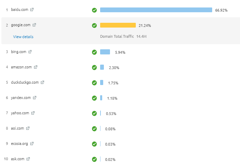Open duckduckgo.com external link icon

click(42, 82)
